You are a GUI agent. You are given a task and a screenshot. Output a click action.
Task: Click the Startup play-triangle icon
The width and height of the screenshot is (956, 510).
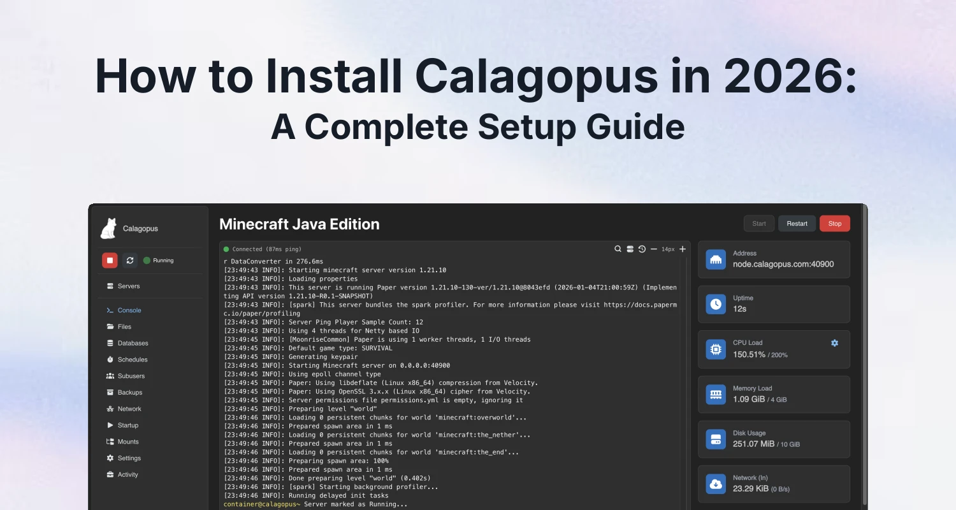110,425
